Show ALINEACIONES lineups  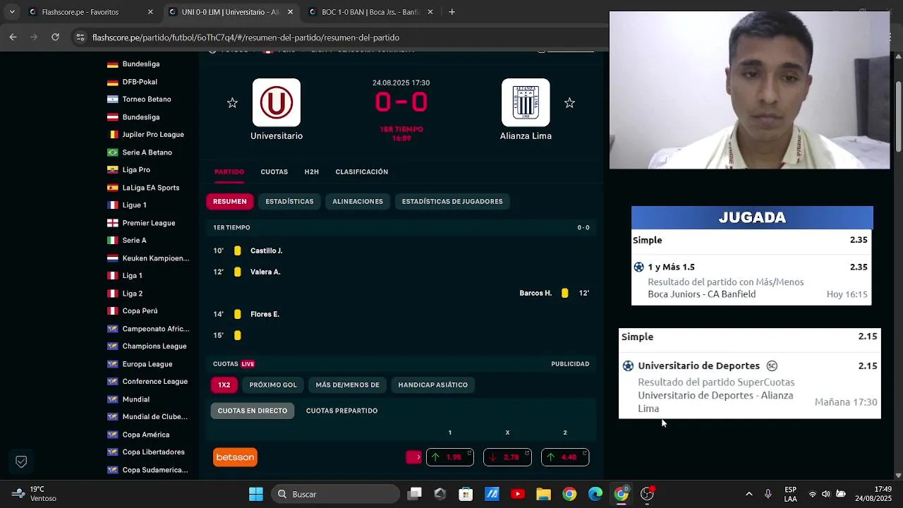pos(358,202)
